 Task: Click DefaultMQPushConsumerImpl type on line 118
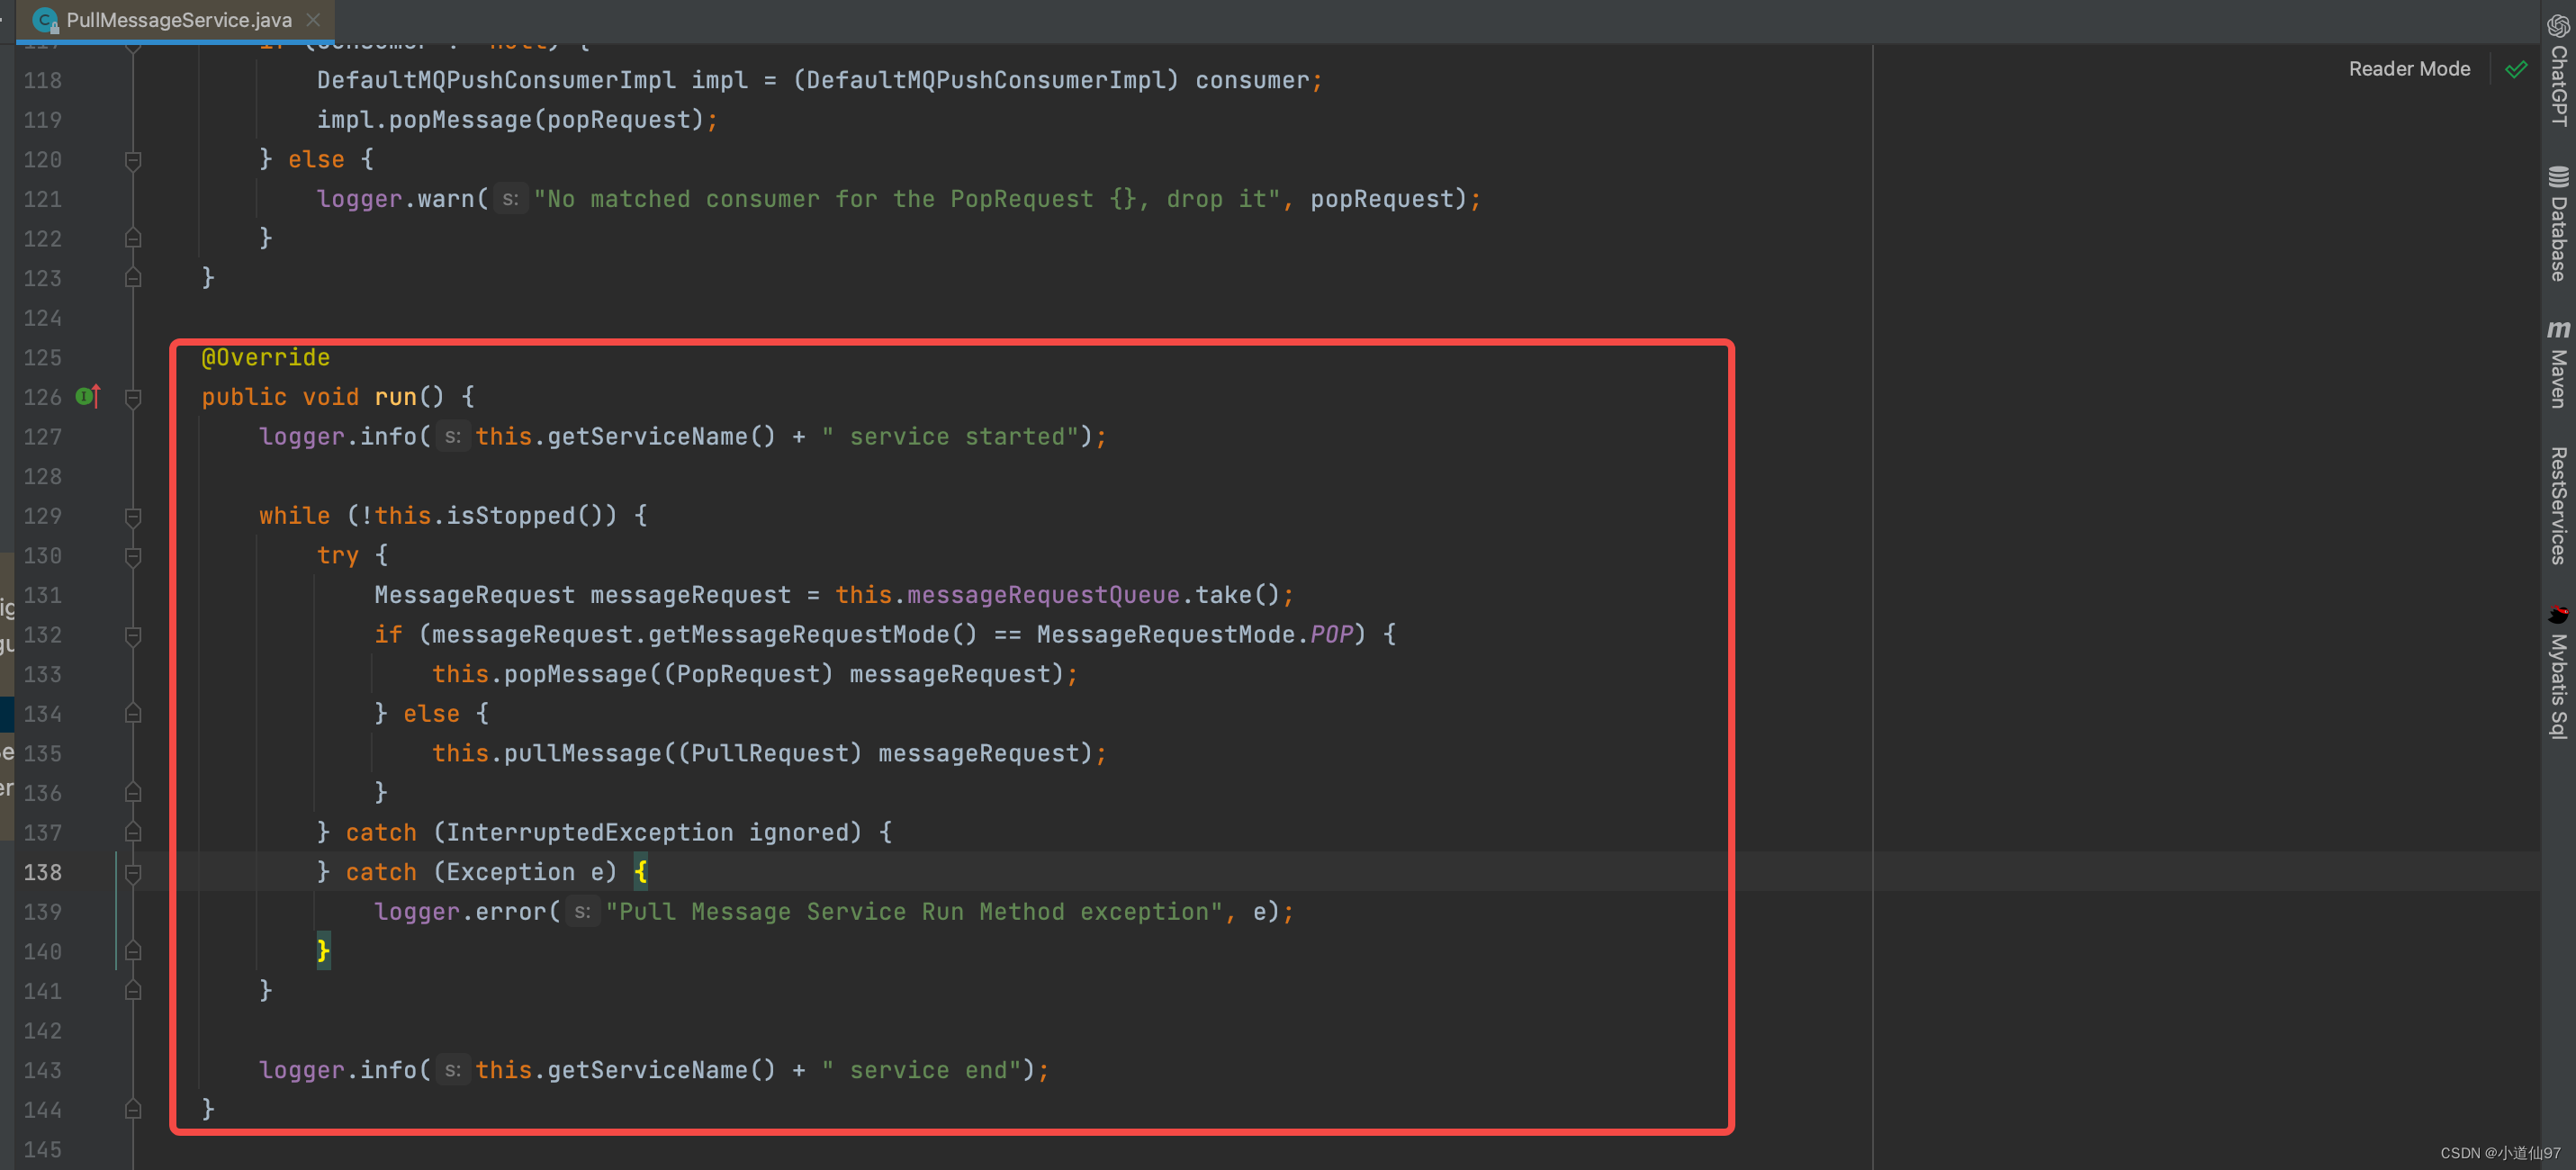496,81
